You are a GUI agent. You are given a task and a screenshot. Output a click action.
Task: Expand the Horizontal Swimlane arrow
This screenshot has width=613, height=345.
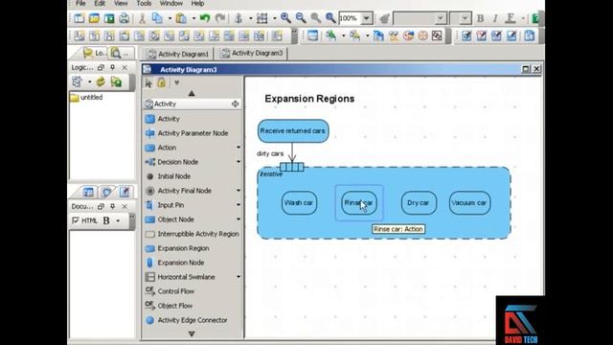[238, 277]
